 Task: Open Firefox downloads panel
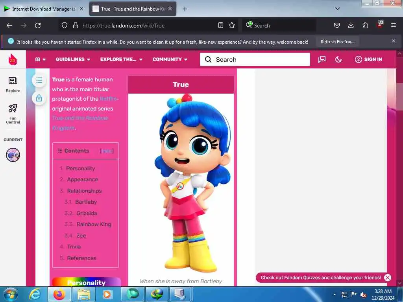click(351, 25)
